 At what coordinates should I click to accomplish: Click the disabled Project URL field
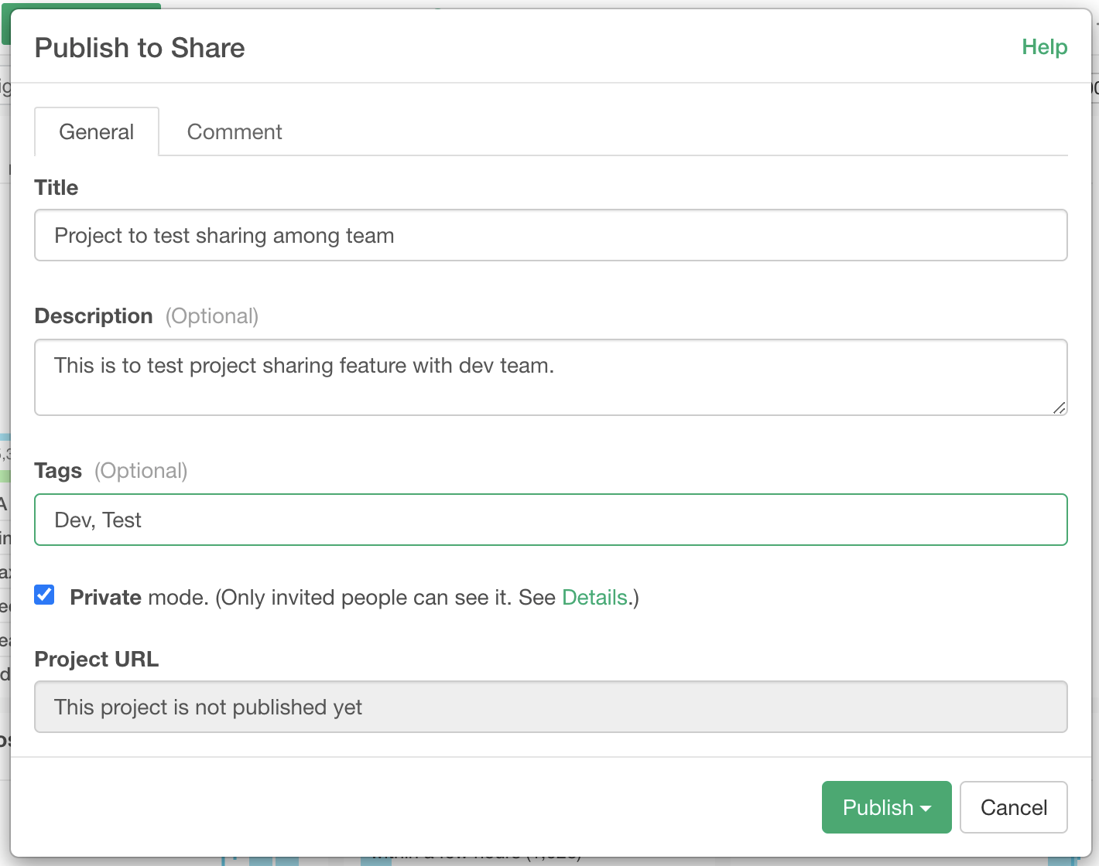click(550, 707)
